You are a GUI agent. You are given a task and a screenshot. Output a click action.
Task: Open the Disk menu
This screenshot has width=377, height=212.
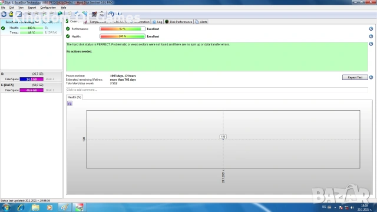tap(12, 8)
